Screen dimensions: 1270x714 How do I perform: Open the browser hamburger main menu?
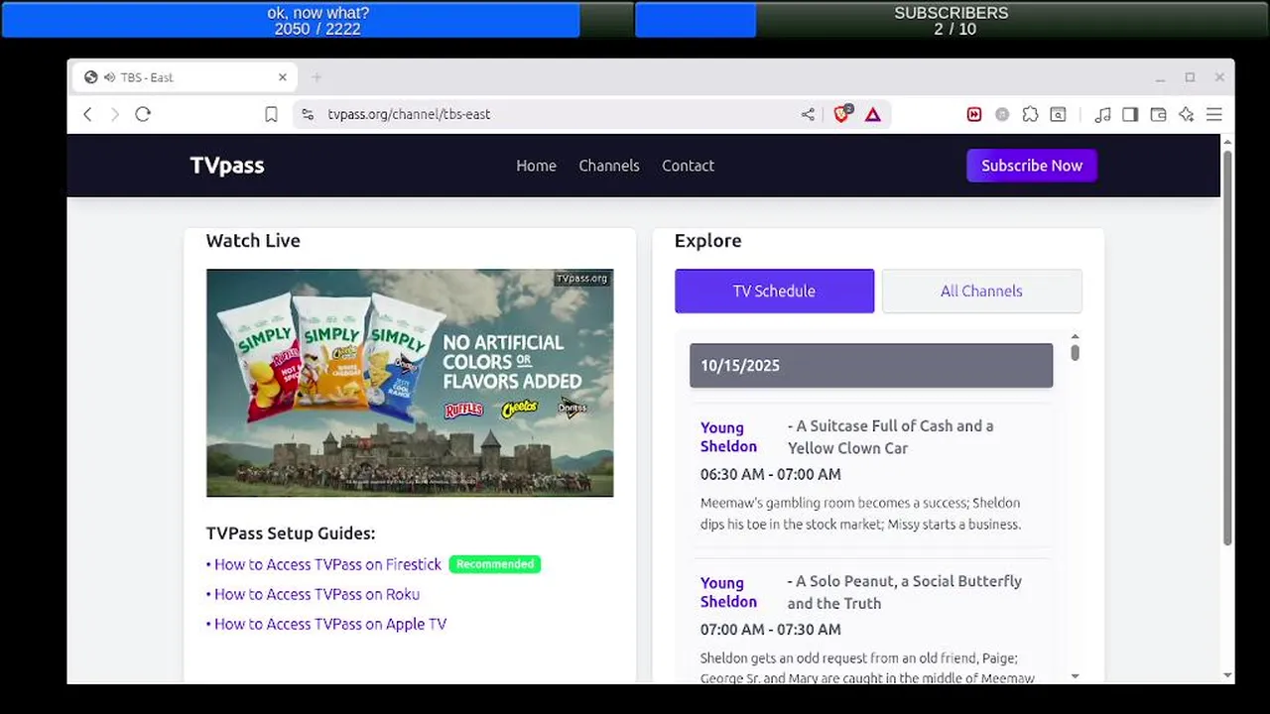coord(1213,114)
